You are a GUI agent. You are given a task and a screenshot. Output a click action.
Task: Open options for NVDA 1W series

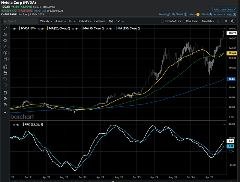pos(18,28)
